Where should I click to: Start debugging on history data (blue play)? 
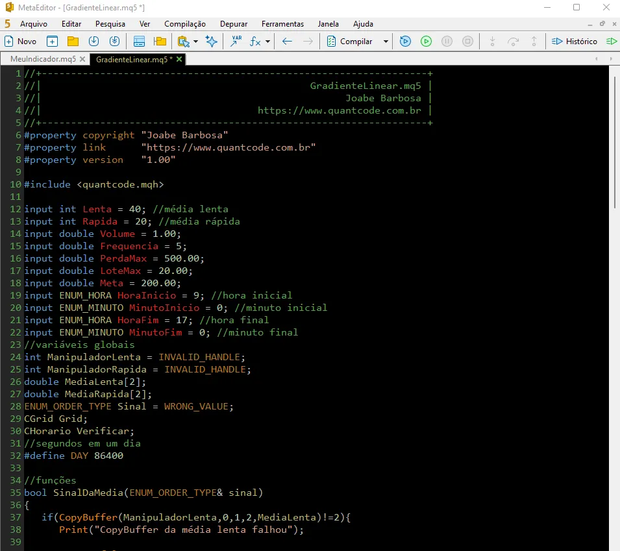point(405,41)
